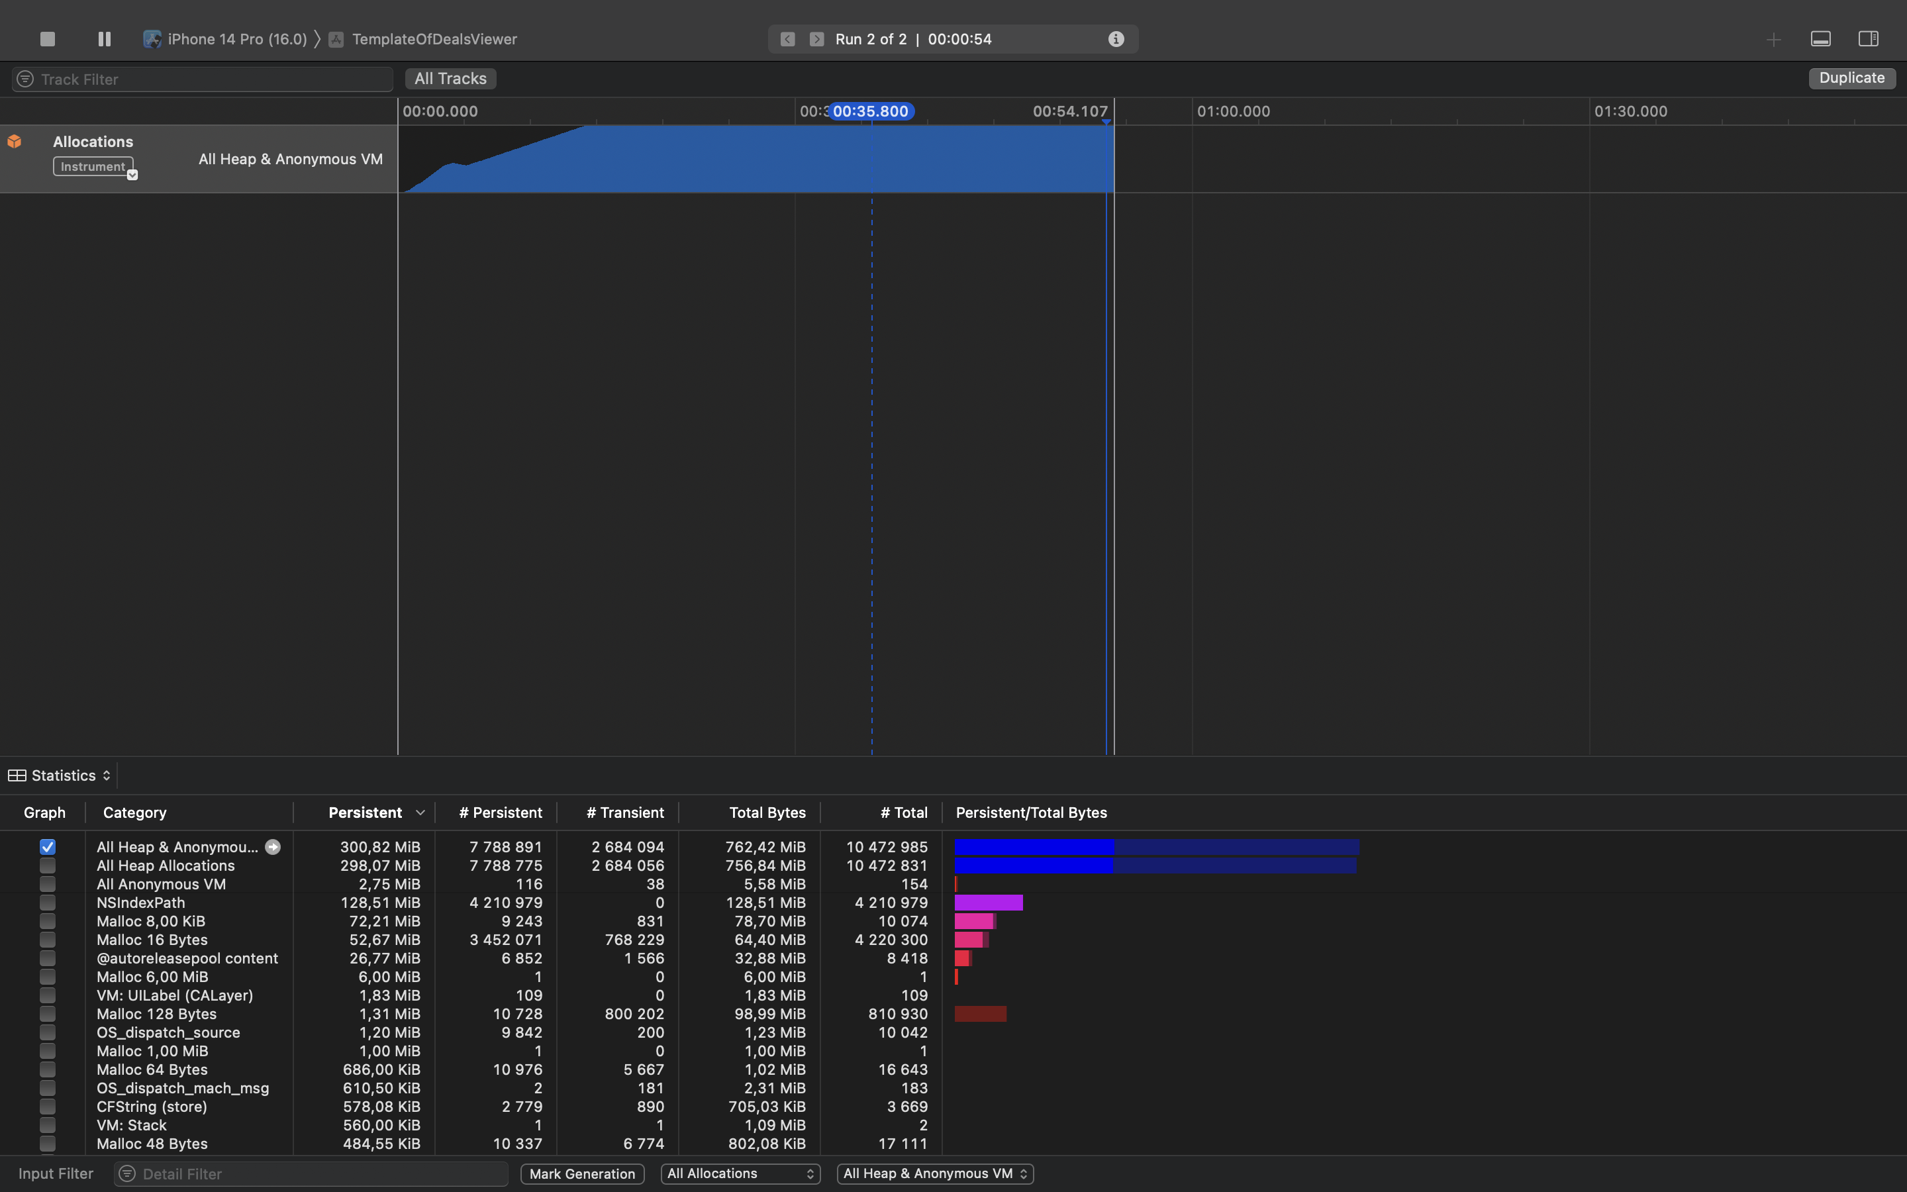Go to the previous run
Image resolution: width=1907 pixels, height=1192 pixels.
coord(787,38)
